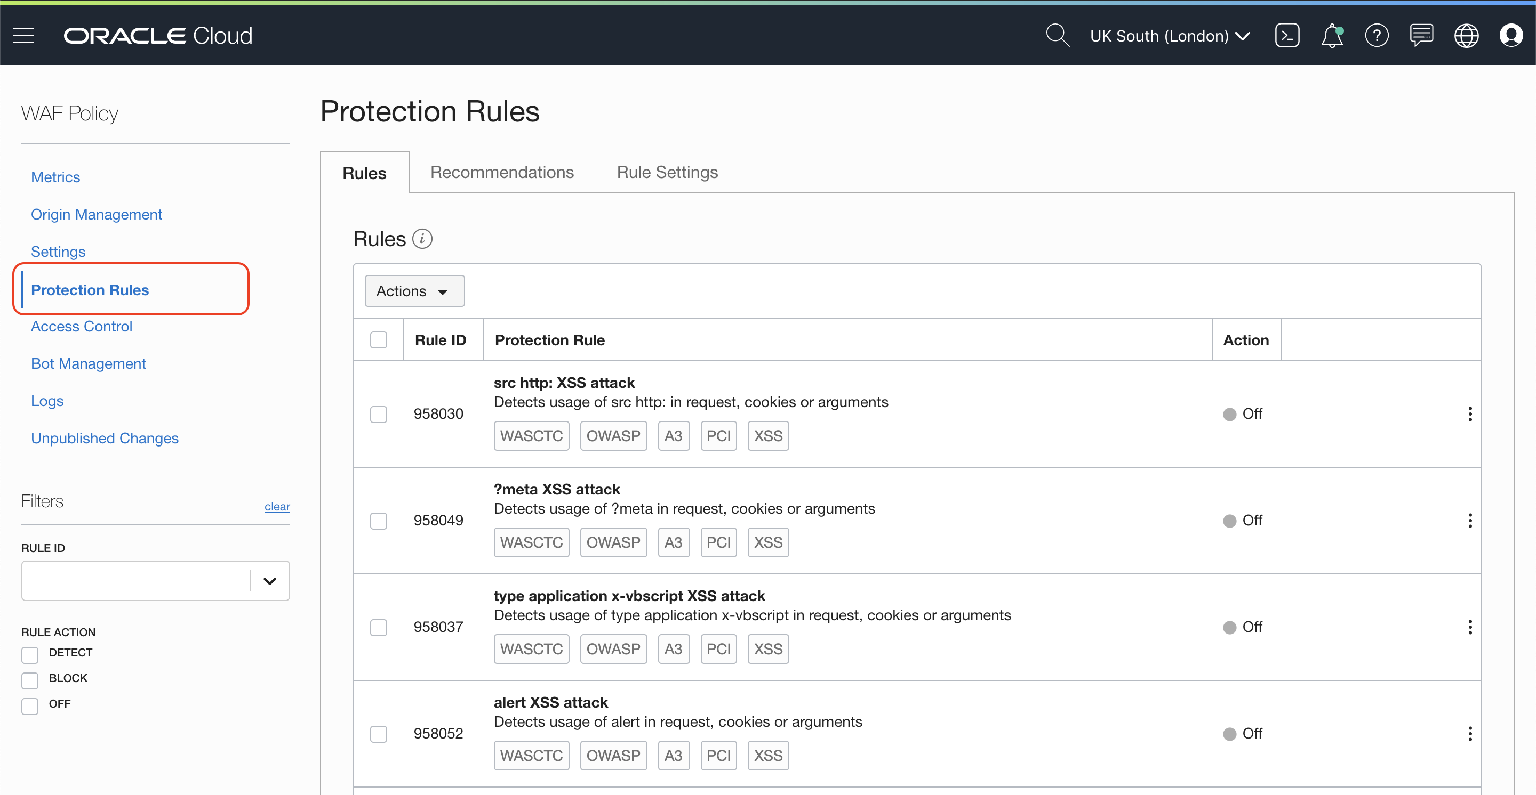Click the search magnifier icon
Screen dimensions: 1536x795
coord(1057,36)
